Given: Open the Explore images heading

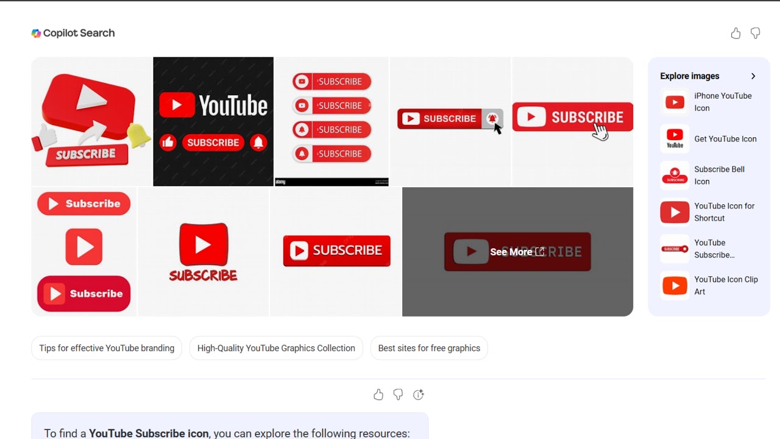Looking at the screenshot, I should 690,76.
